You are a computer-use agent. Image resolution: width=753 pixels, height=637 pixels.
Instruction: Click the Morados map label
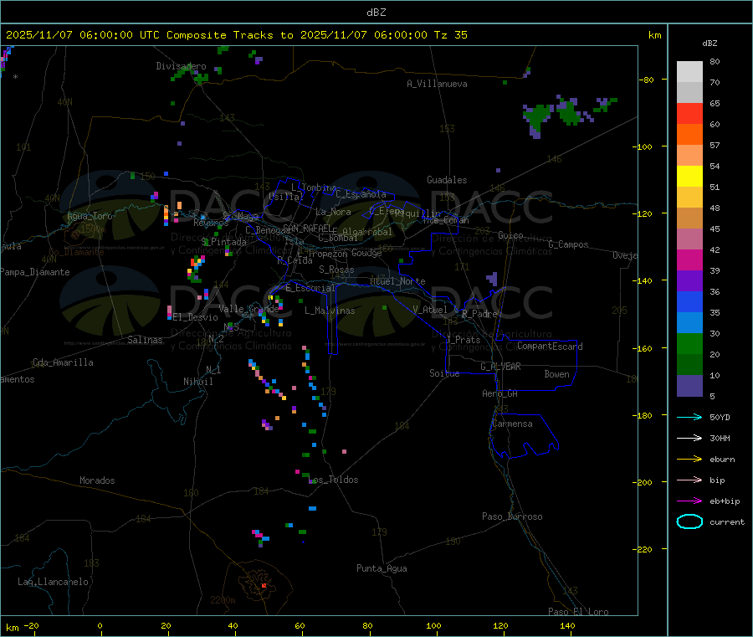pyautogui.click(x=97, y=480)
